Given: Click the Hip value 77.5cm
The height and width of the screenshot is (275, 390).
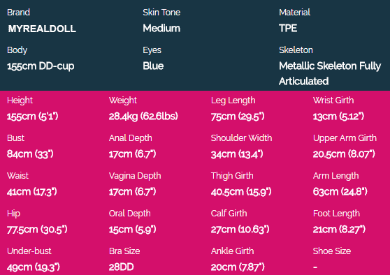Looking at the screenshot, I should point(37,230).
